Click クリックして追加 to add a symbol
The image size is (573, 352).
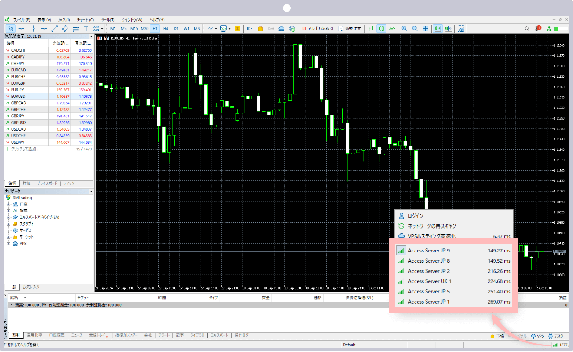coord(25,149)
